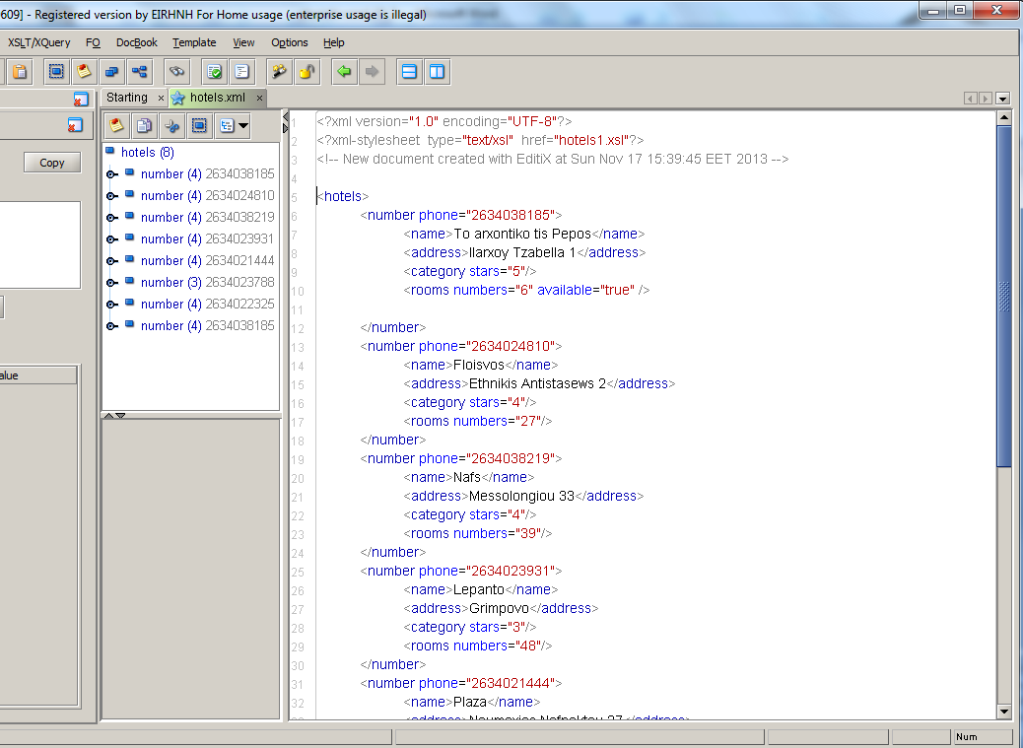Click the dashed-selection icon in the main toolbar
This screenshot has width=1023, height=748.
coord(57,72)
